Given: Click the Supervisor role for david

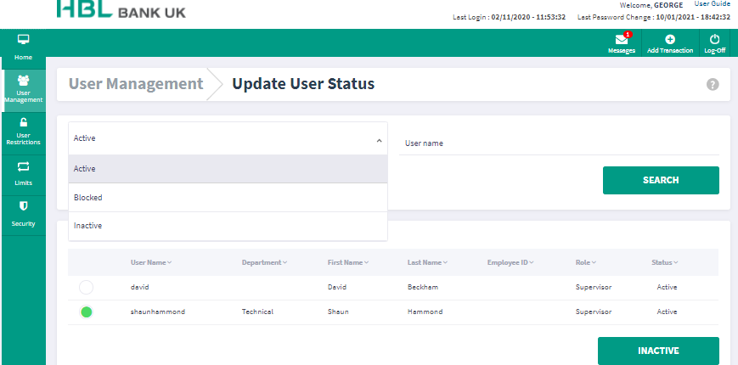Looking at the screenshot, I should 594,287.
